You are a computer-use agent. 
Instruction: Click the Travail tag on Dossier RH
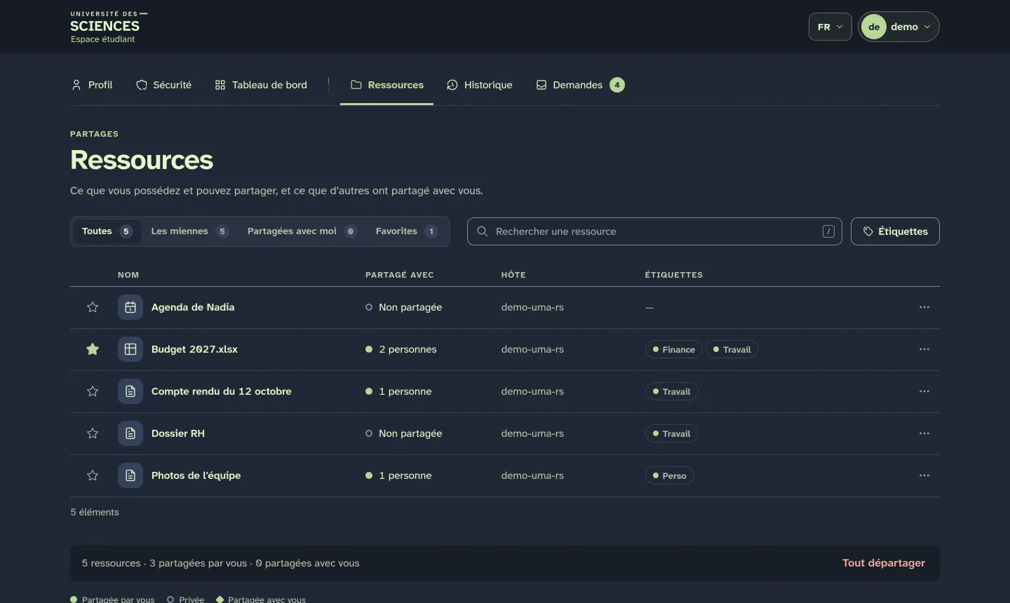coord(672,433)
